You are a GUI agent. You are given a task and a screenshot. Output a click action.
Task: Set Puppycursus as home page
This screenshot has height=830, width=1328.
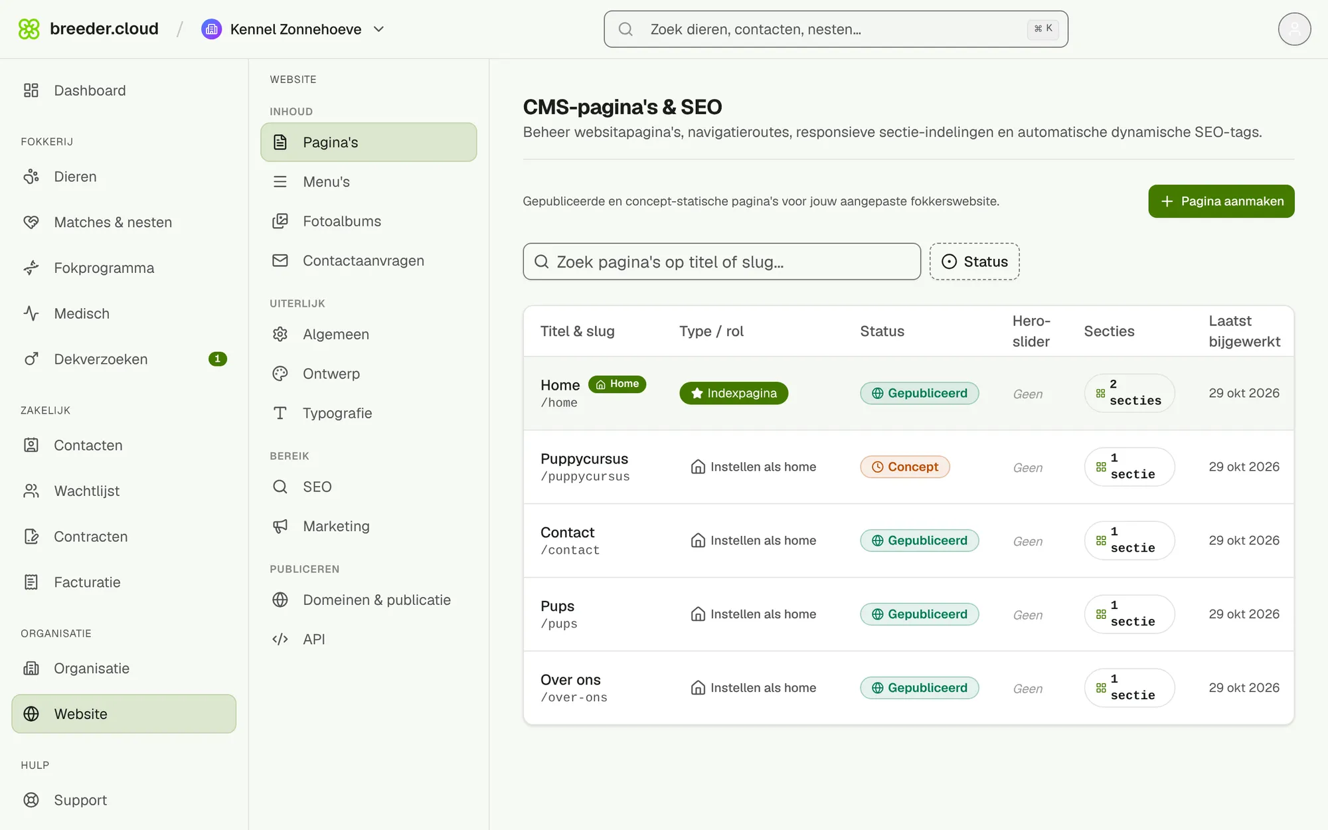pyautogui.click(x=753, y=467)
